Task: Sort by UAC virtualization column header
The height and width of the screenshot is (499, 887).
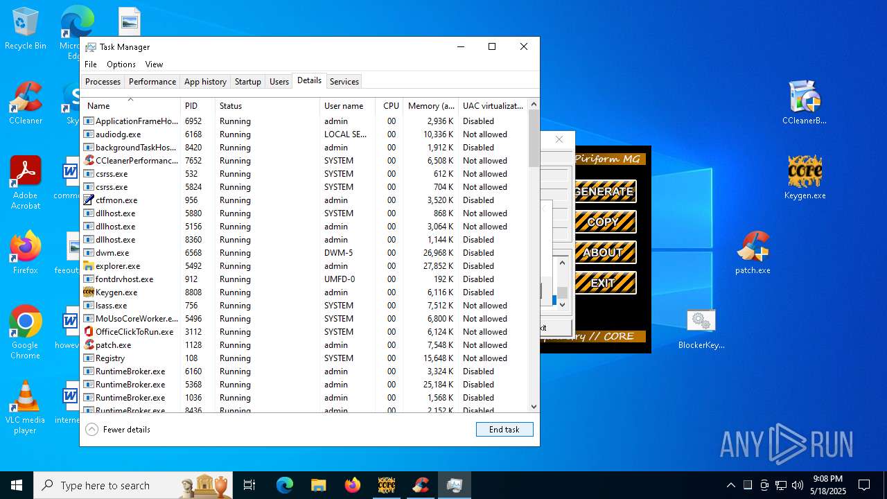Action: pos(493,106)
